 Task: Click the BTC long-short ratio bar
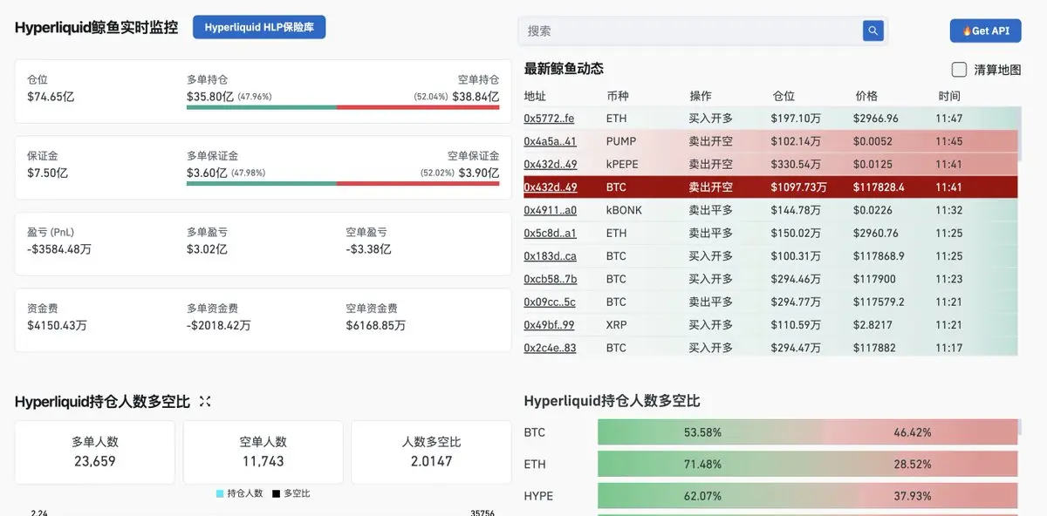[808, 432]
